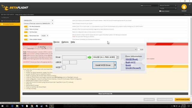The height and width of the screenshot is (108, 192).
Task: Open Task View on the taskbar
Action: pyautogui.click(x=7, y=106)
